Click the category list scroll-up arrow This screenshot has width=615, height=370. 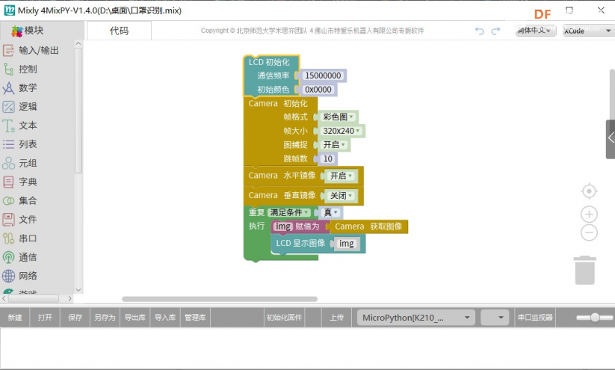tap(78, 43)
